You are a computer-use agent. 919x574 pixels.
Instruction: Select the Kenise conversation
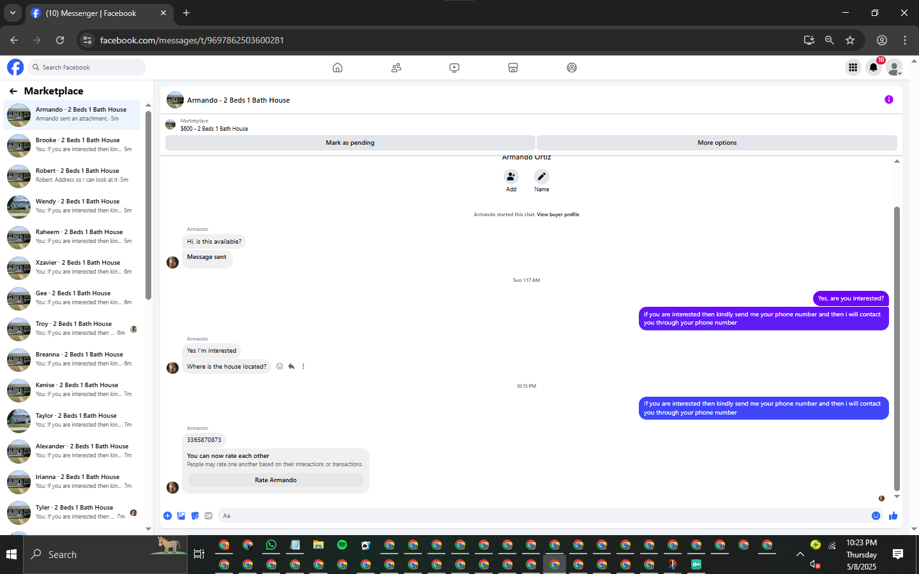pos(72,390)
